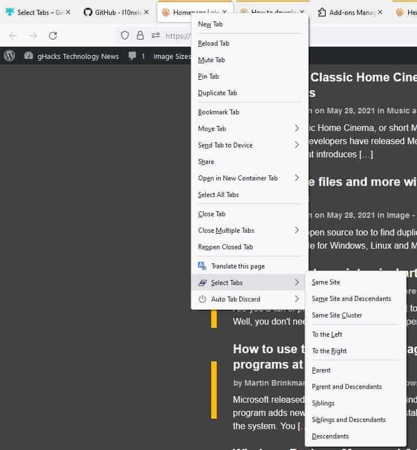Choose the Parent submenu entry
This screenshot has height=450, width=417.
pyautogui.click(x=355, y=370)
